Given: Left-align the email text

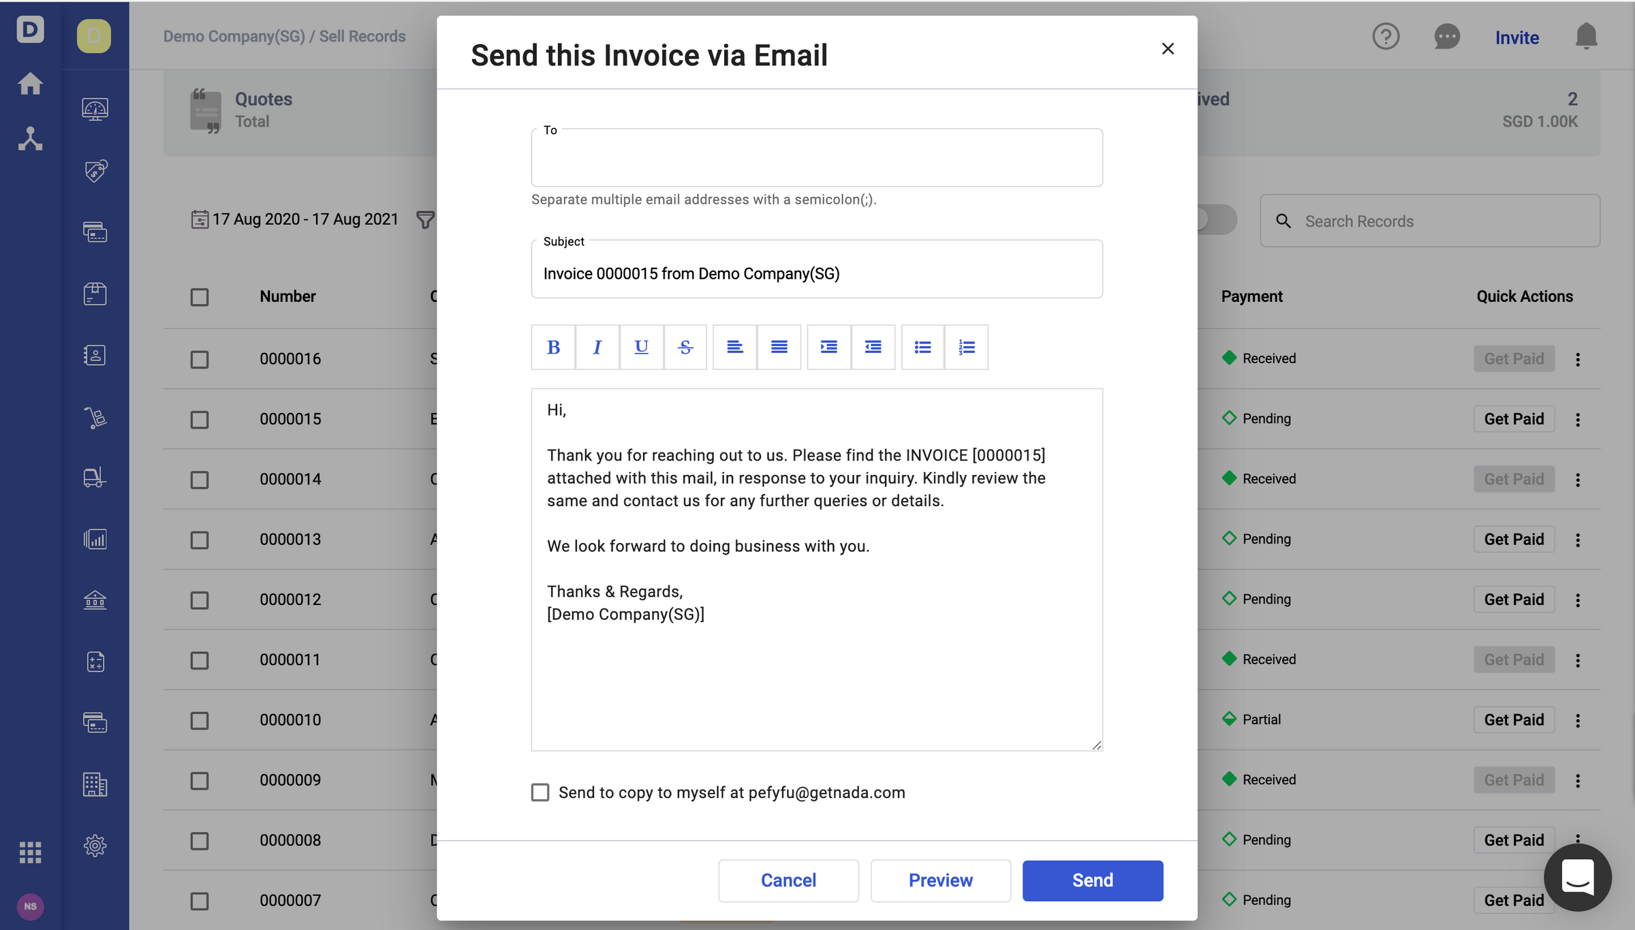Looking at the screenshot, I should coord(734,347).
